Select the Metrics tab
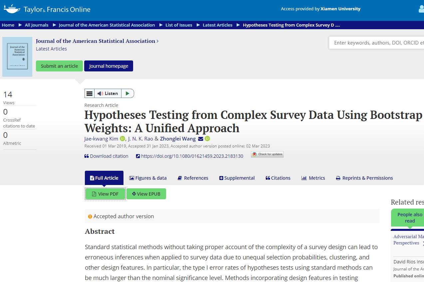This screenshot has width=424, height=282. pyautogui.click(x=313, y=178)
